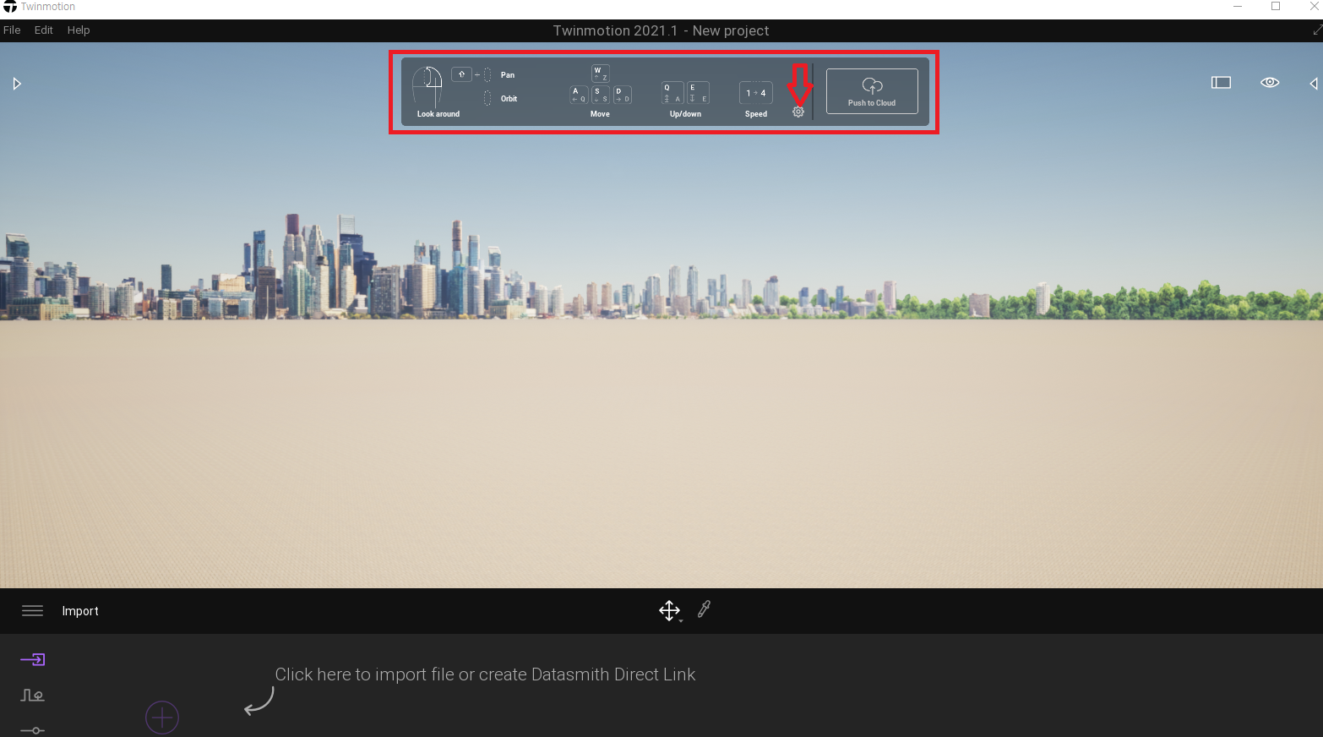Screen dimensions: 1323x737
Task: Click the Q down key icon
Action: point(672,93)
